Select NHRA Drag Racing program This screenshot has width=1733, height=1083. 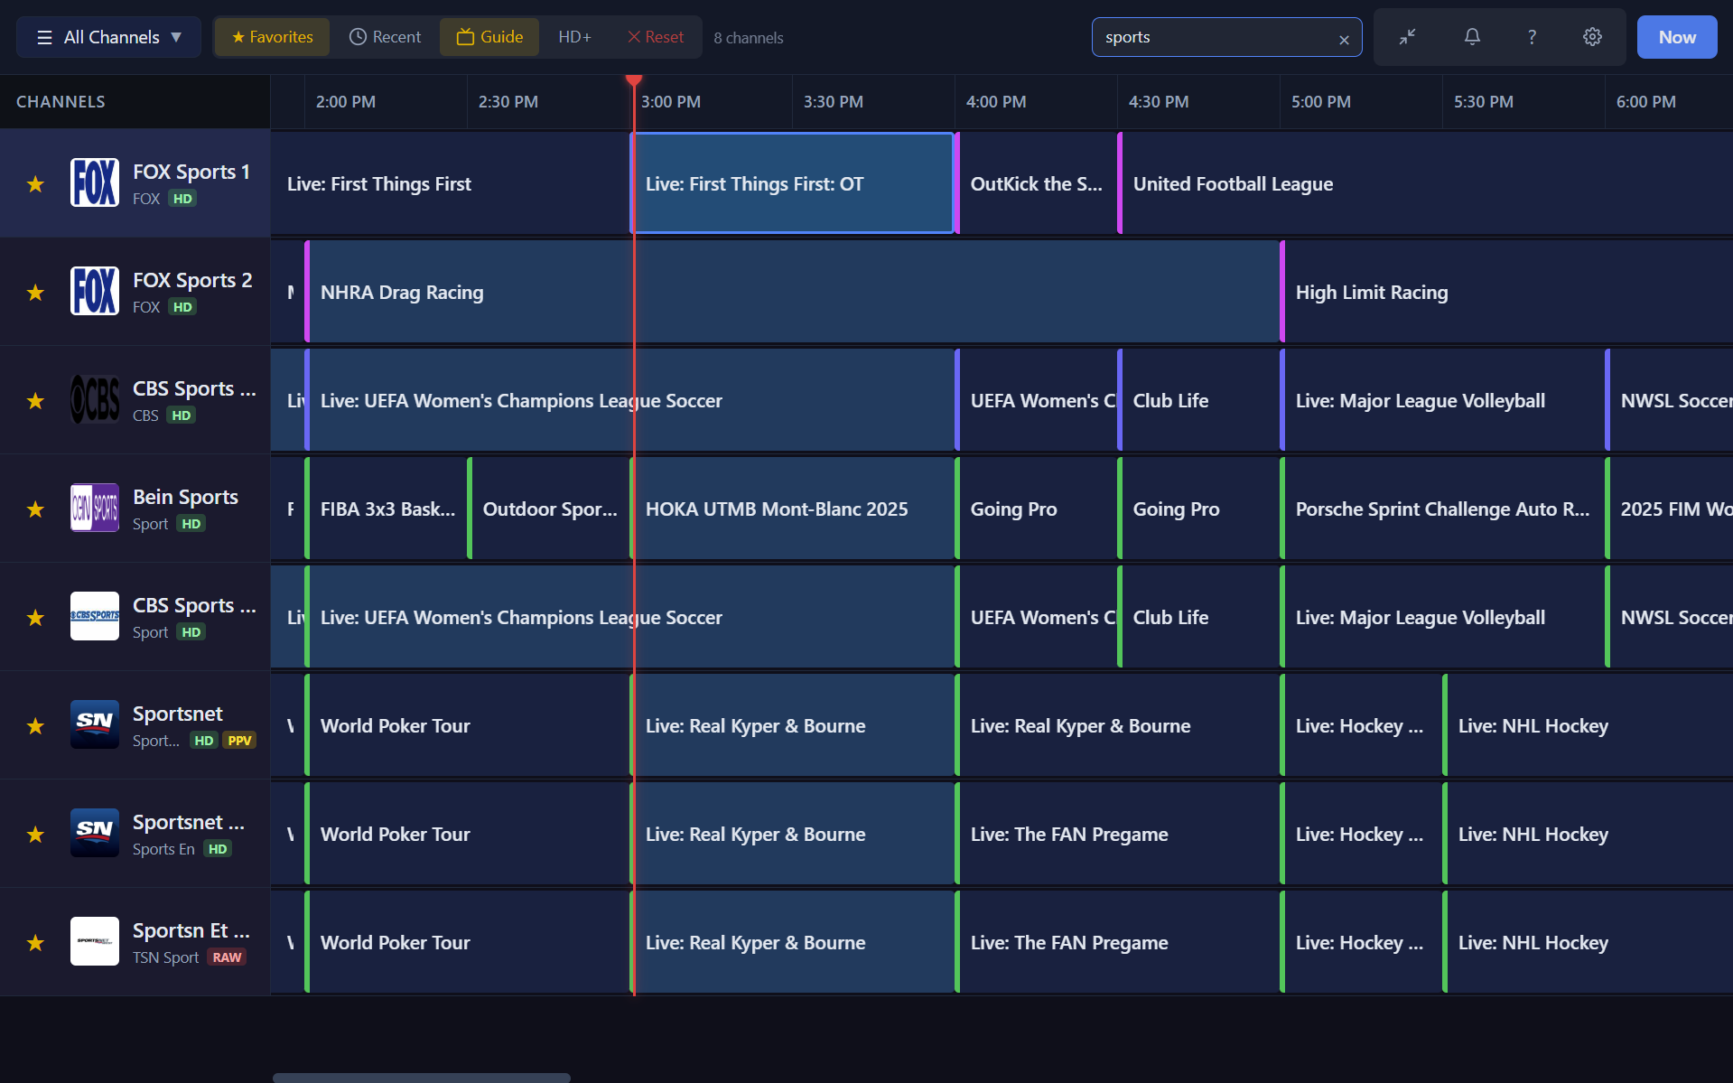tap(792, 292)
